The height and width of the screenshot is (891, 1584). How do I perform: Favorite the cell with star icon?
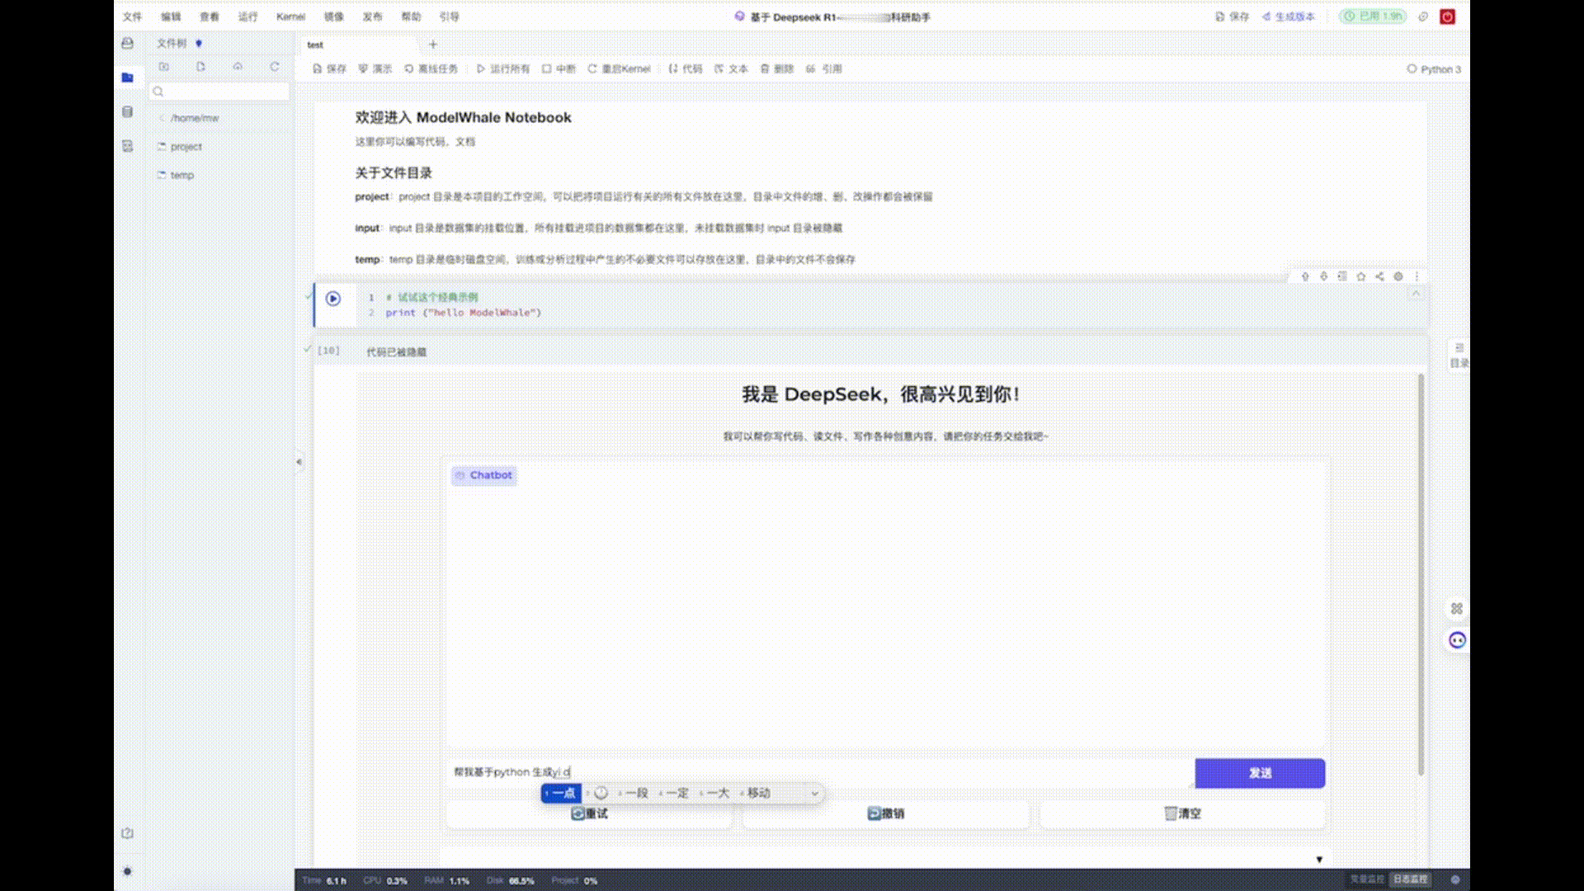(1361, 276)
